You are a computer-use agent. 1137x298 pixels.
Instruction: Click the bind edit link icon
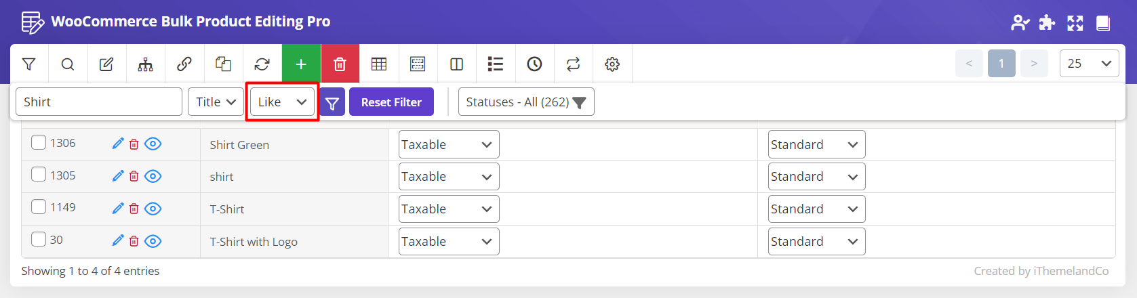pyautogui.click(x=184, y=64)
